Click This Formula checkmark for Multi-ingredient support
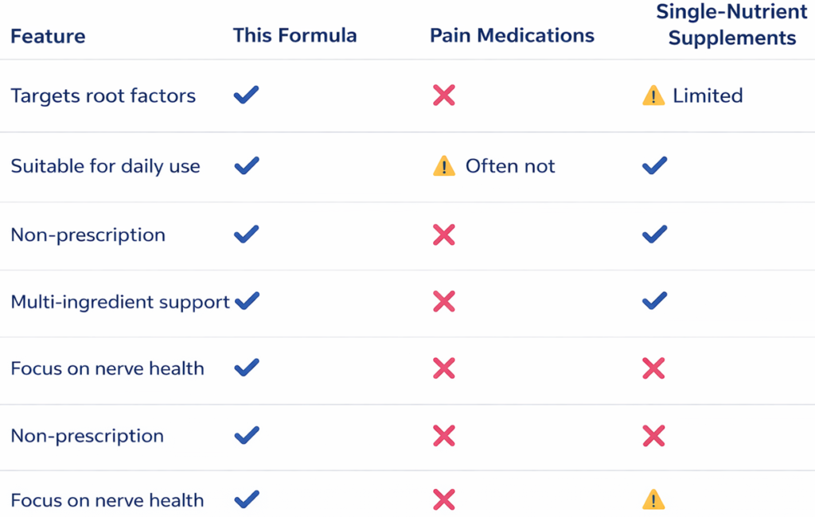 coord(248,301)
